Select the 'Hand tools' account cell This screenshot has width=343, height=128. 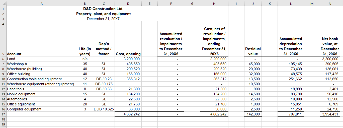click(41, 89)
